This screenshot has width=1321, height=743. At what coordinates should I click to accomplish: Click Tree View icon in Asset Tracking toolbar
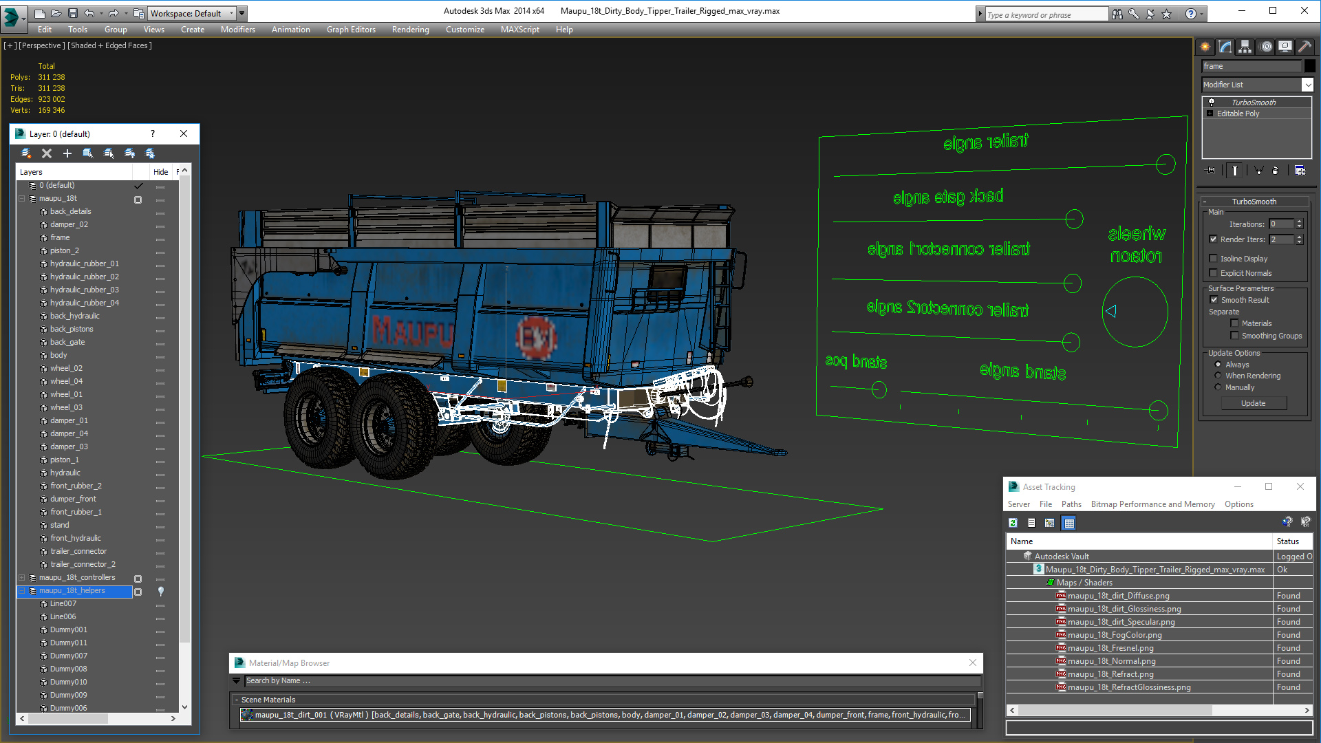[1050, 523]
